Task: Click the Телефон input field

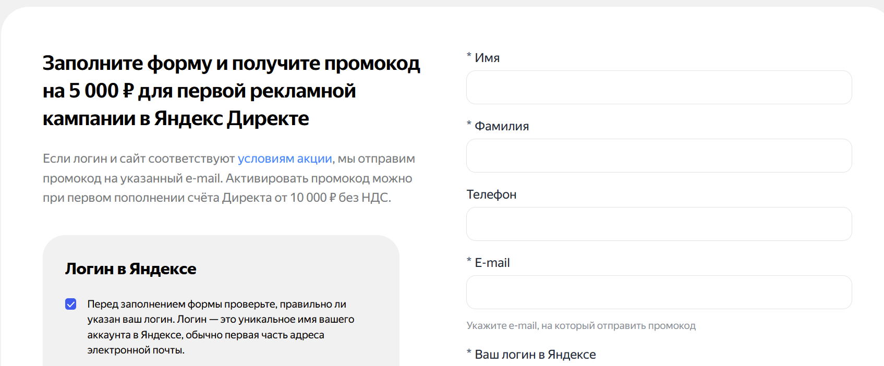Action: click(659, 224)
